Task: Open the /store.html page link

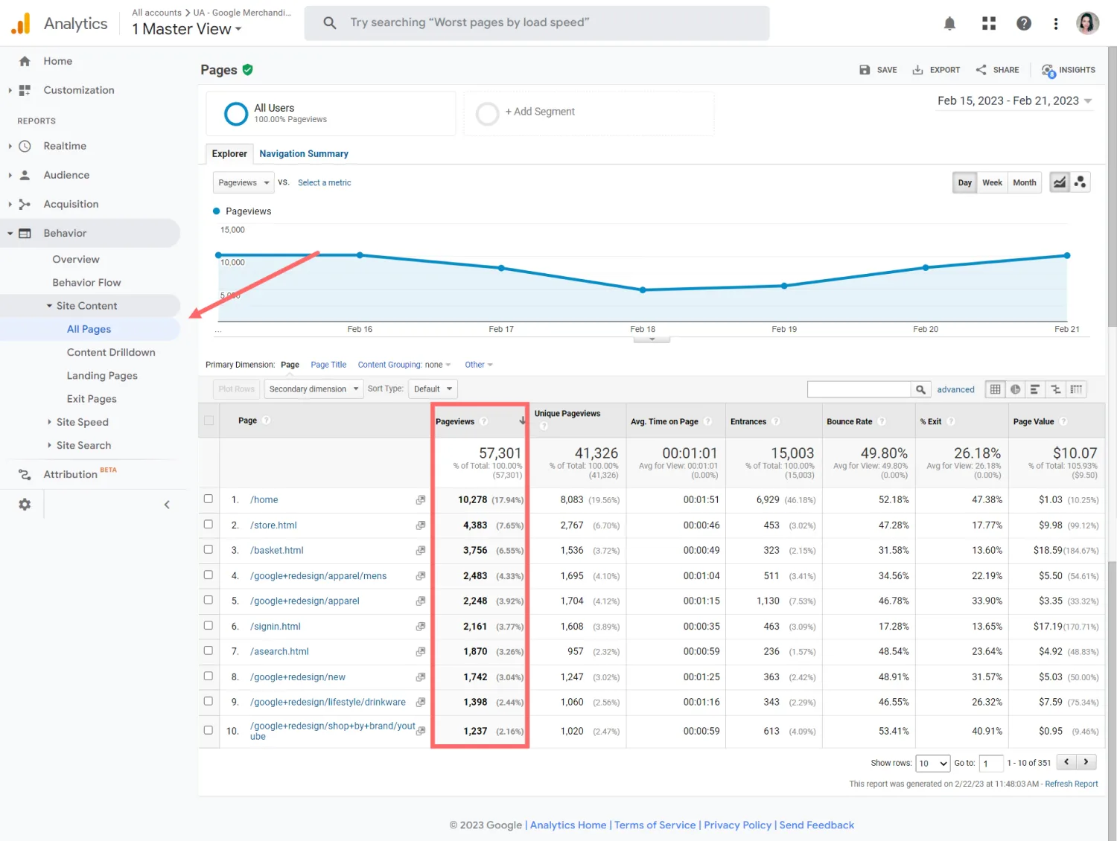Action: tap(273, 525)
